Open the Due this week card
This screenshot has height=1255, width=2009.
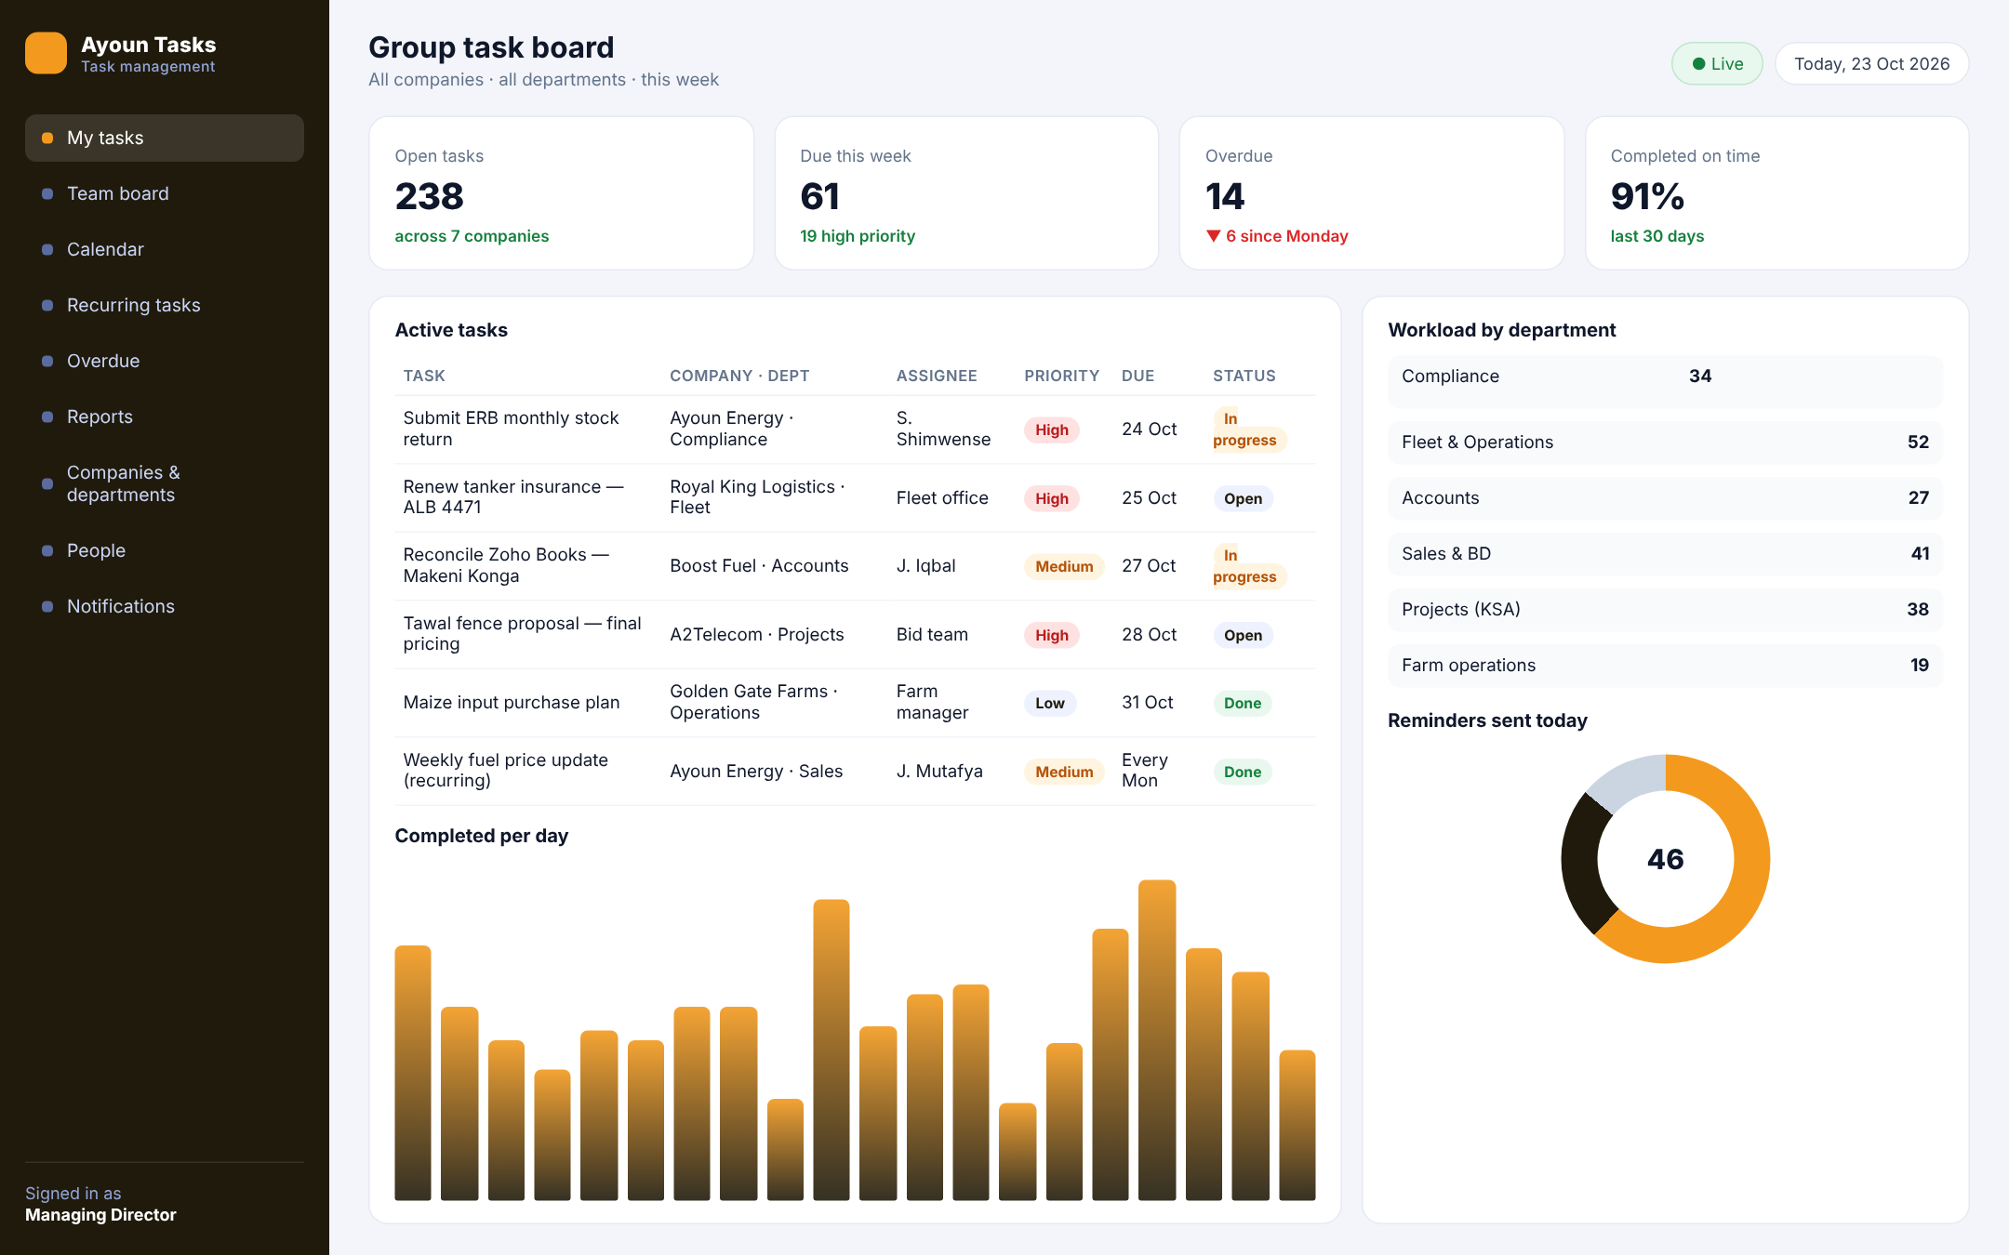(x=966, y=193)
